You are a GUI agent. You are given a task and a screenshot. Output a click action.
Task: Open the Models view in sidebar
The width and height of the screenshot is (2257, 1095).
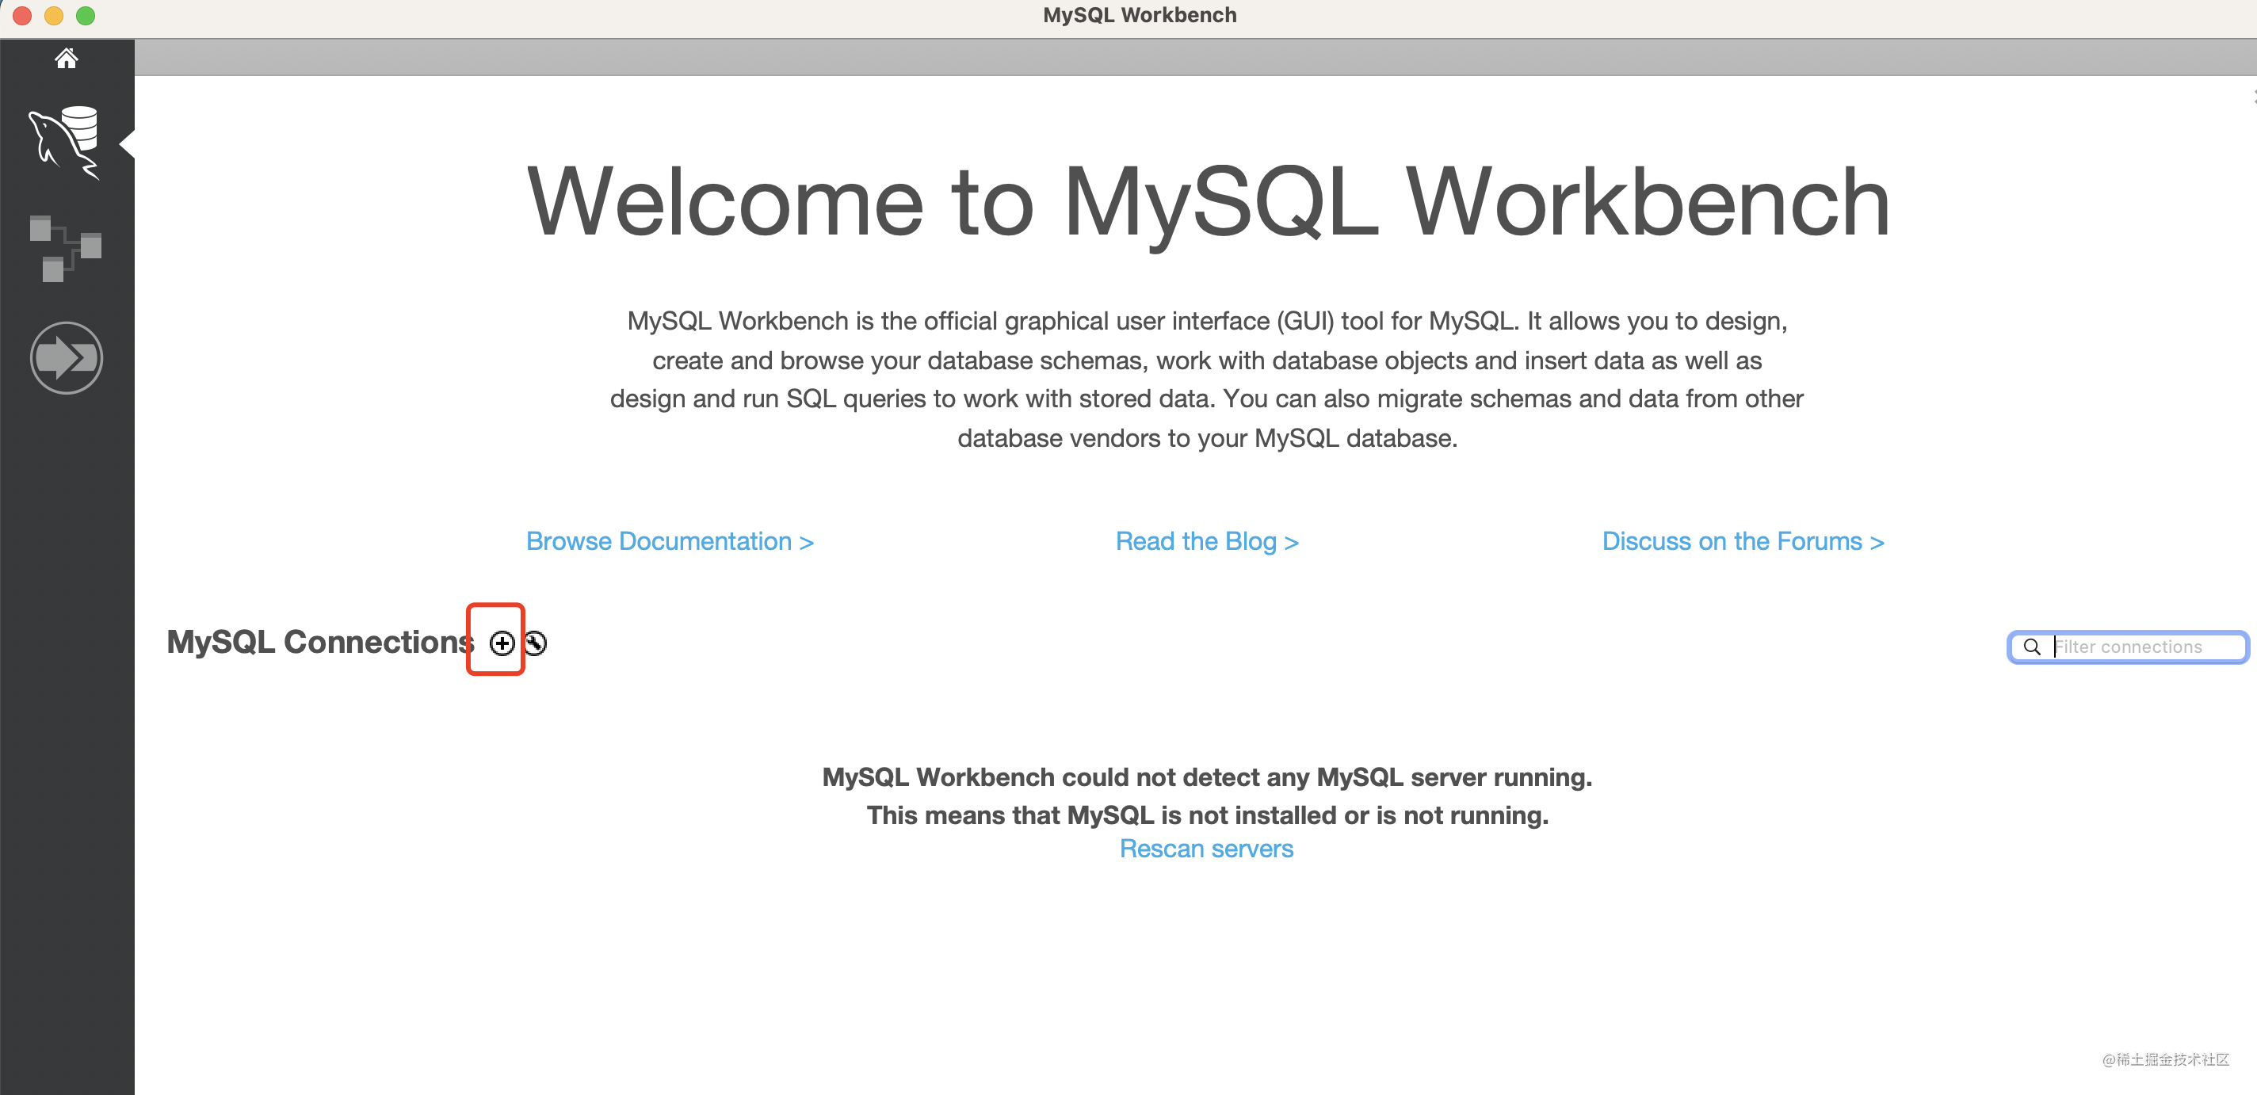[x=66, y=248]
